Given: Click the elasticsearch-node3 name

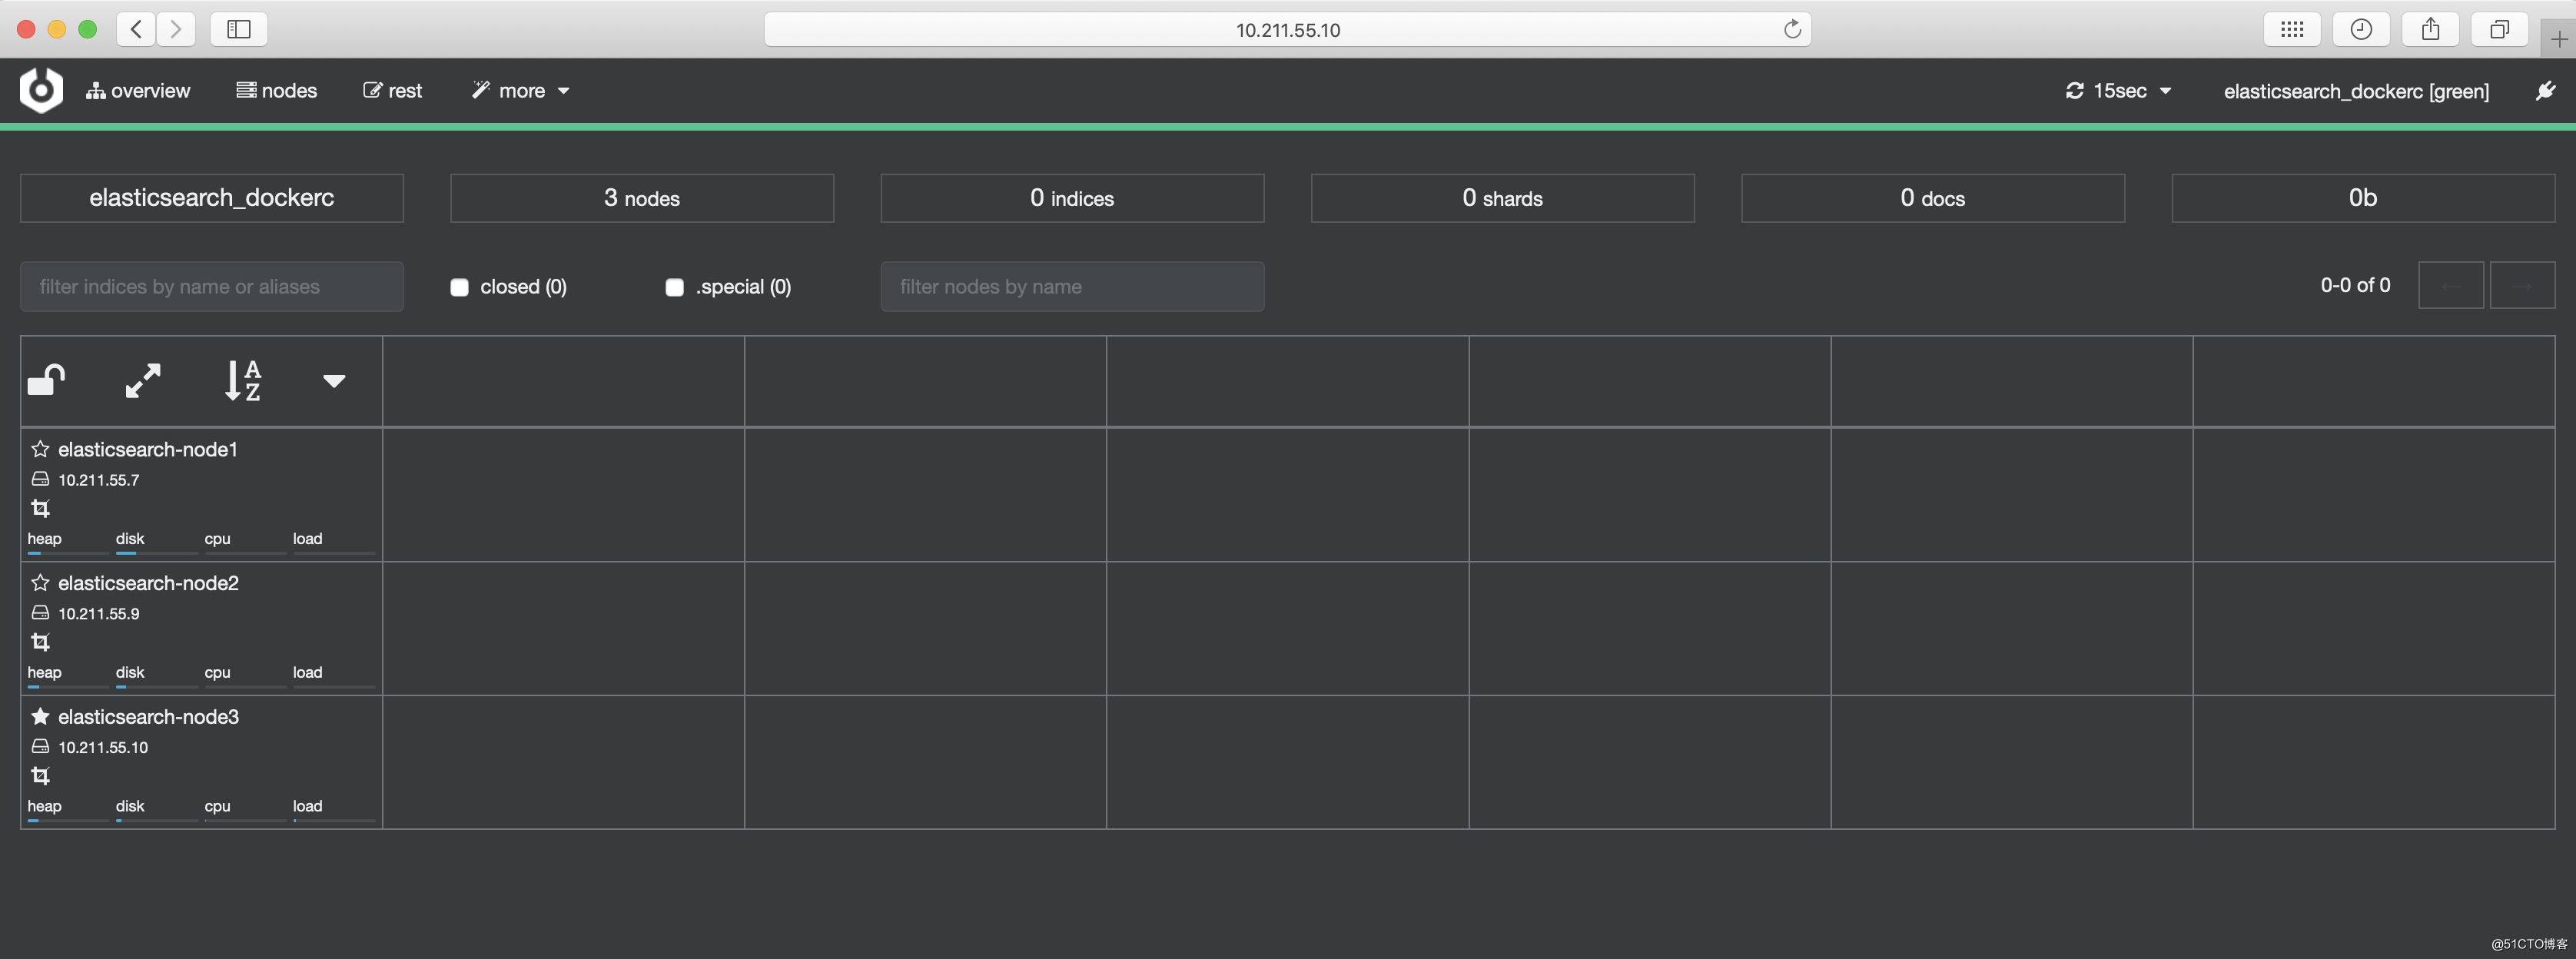Looking at the screenshot, I should pos(148,717).
